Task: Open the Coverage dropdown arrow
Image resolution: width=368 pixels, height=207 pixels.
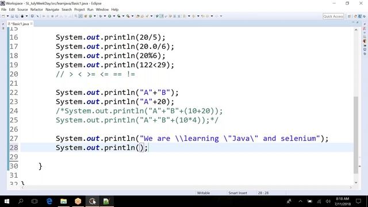Action: [x=123, y=16]
